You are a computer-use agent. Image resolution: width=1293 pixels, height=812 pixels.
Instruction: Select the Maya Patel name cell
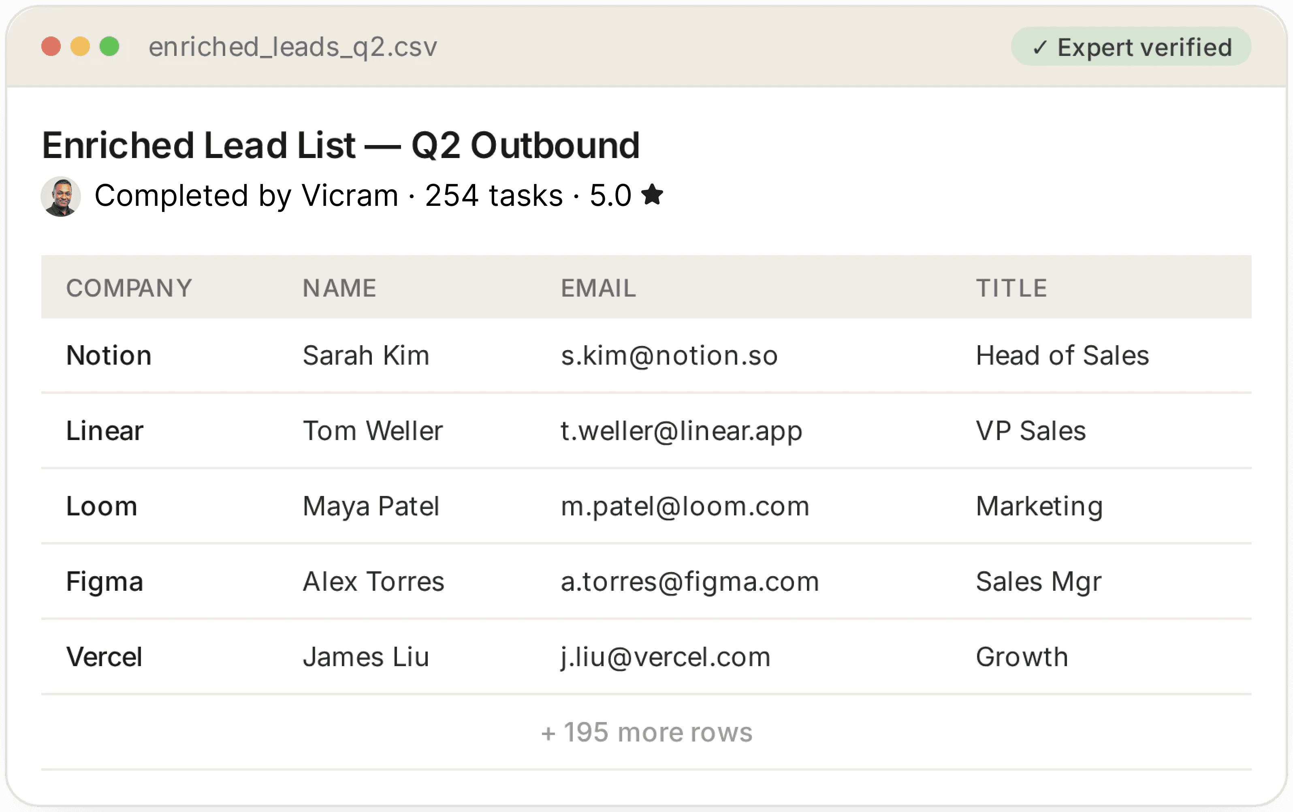pos(371,506)
